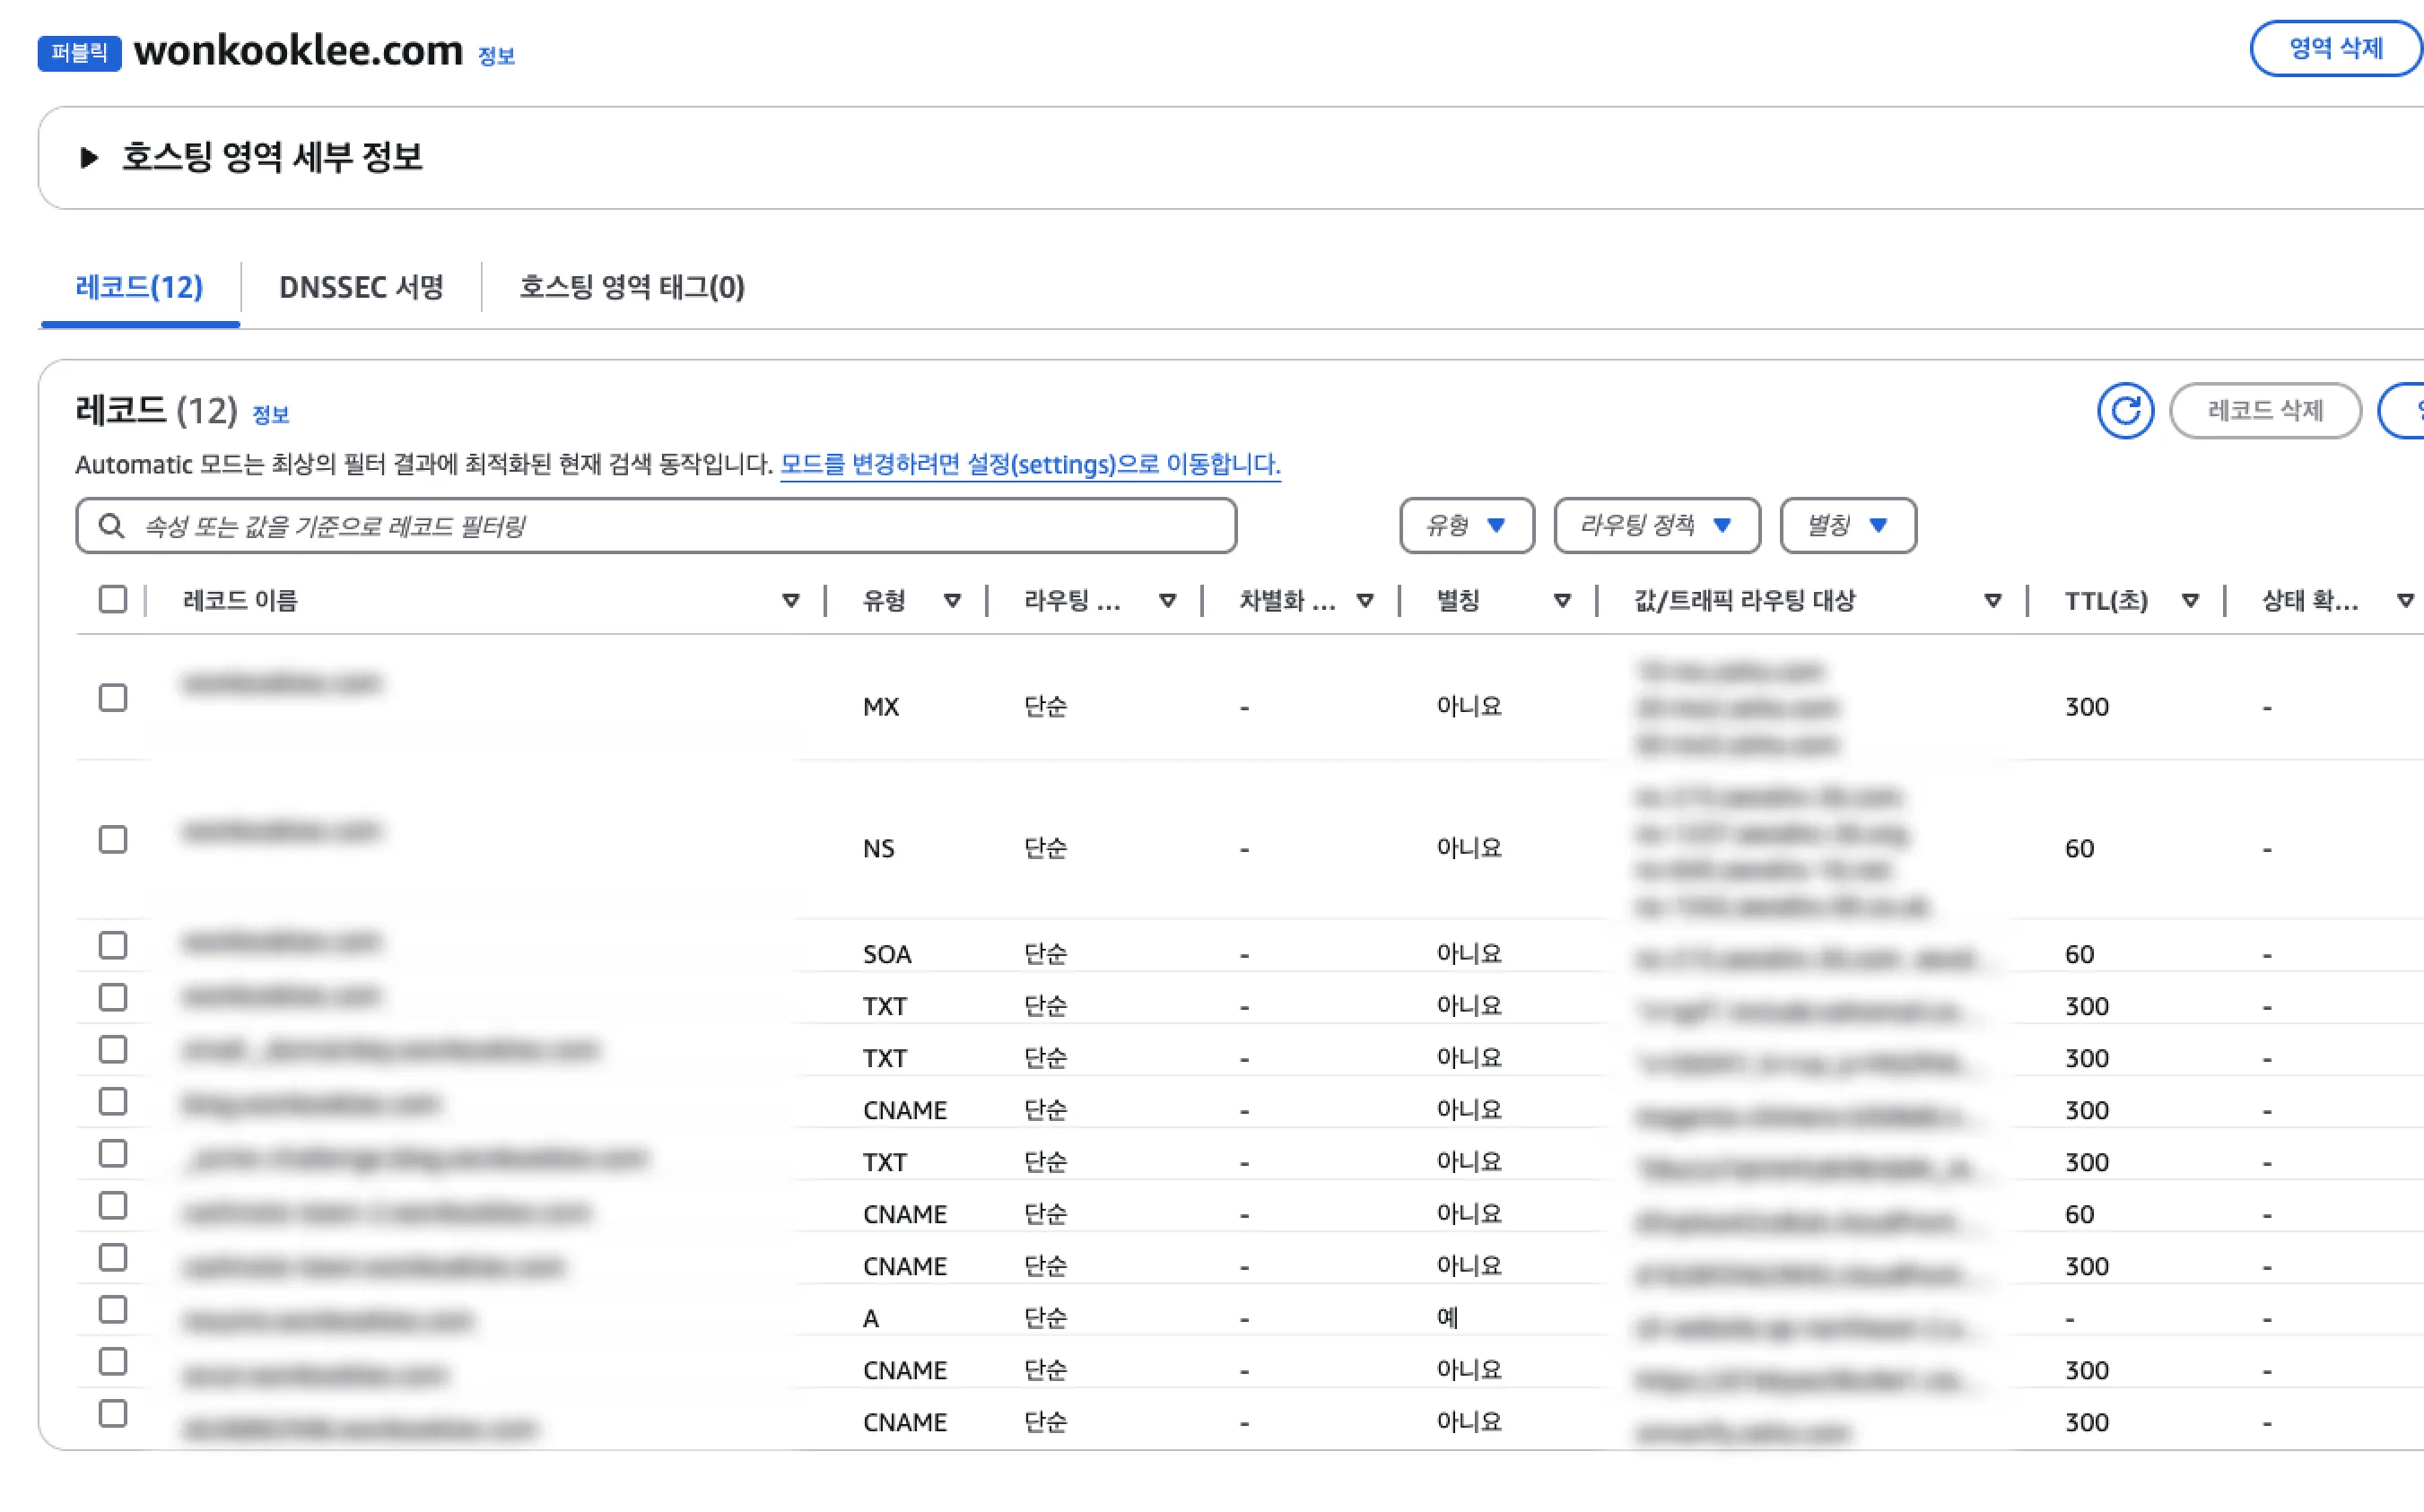
Task: Open 정보 link next to 레코드 (12)
Action: (x=270, y=414)
